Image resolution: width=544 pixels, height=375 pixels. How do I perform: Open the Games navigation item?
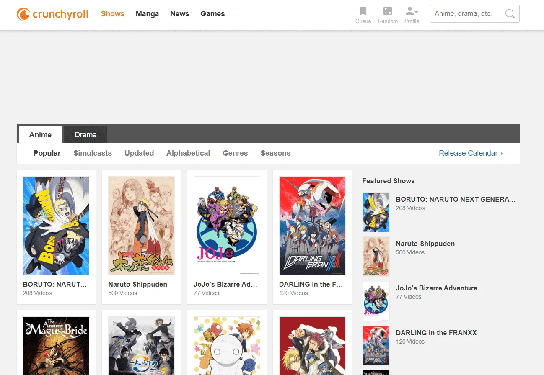coord(212,14)
